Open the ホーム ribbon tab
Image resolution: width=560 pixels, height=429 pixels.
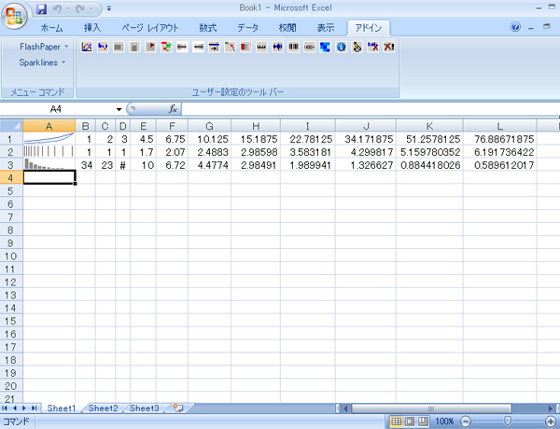point(53,28)
